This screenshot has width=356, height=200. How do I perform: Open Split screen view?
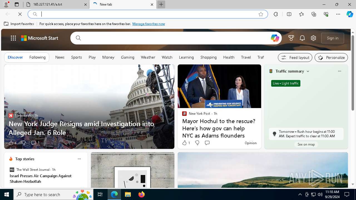click(x=289, y=14)
